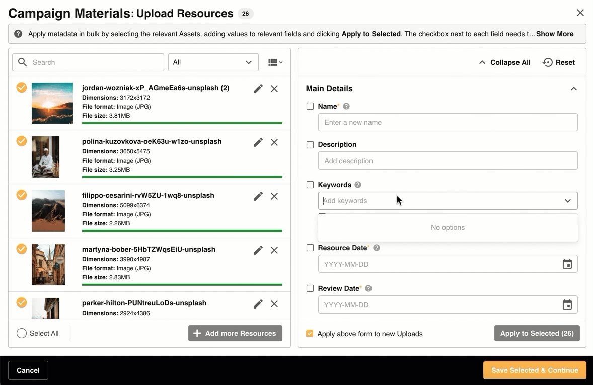Image resolution: width=593 pixels, height=385 pixels.
Task: Open calendar picker for Resource Date
Action: [567, 264]
